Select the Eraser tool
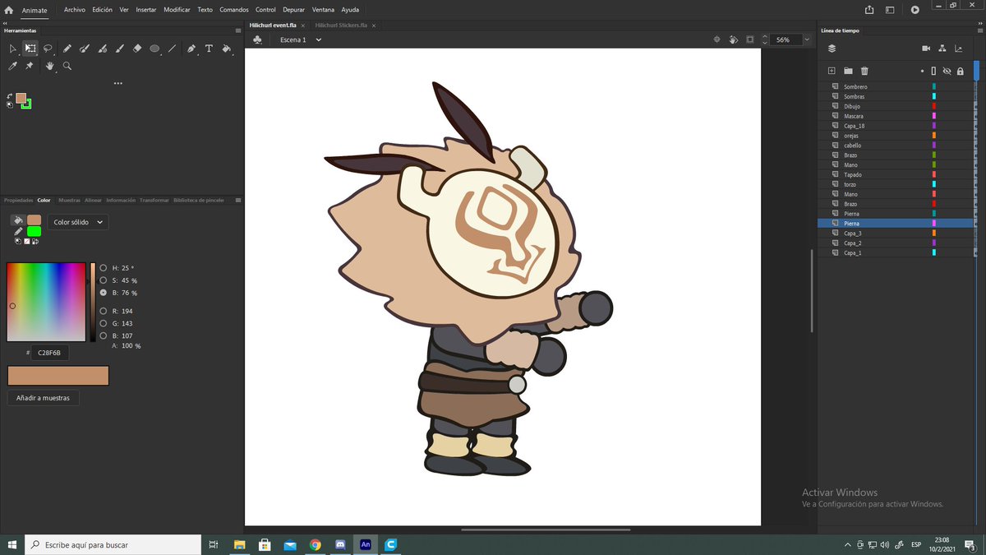 tap(137, 49)
